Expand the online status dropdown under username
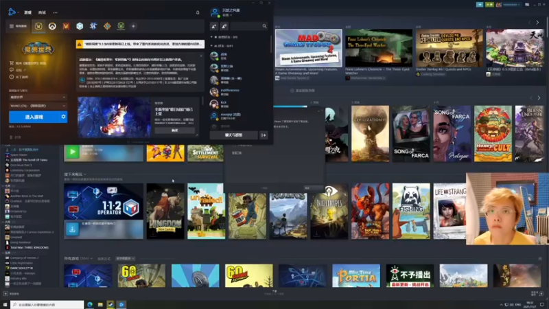Image resolution: width=549 pixels, height=309 pixels. click(x=227, y=15)
